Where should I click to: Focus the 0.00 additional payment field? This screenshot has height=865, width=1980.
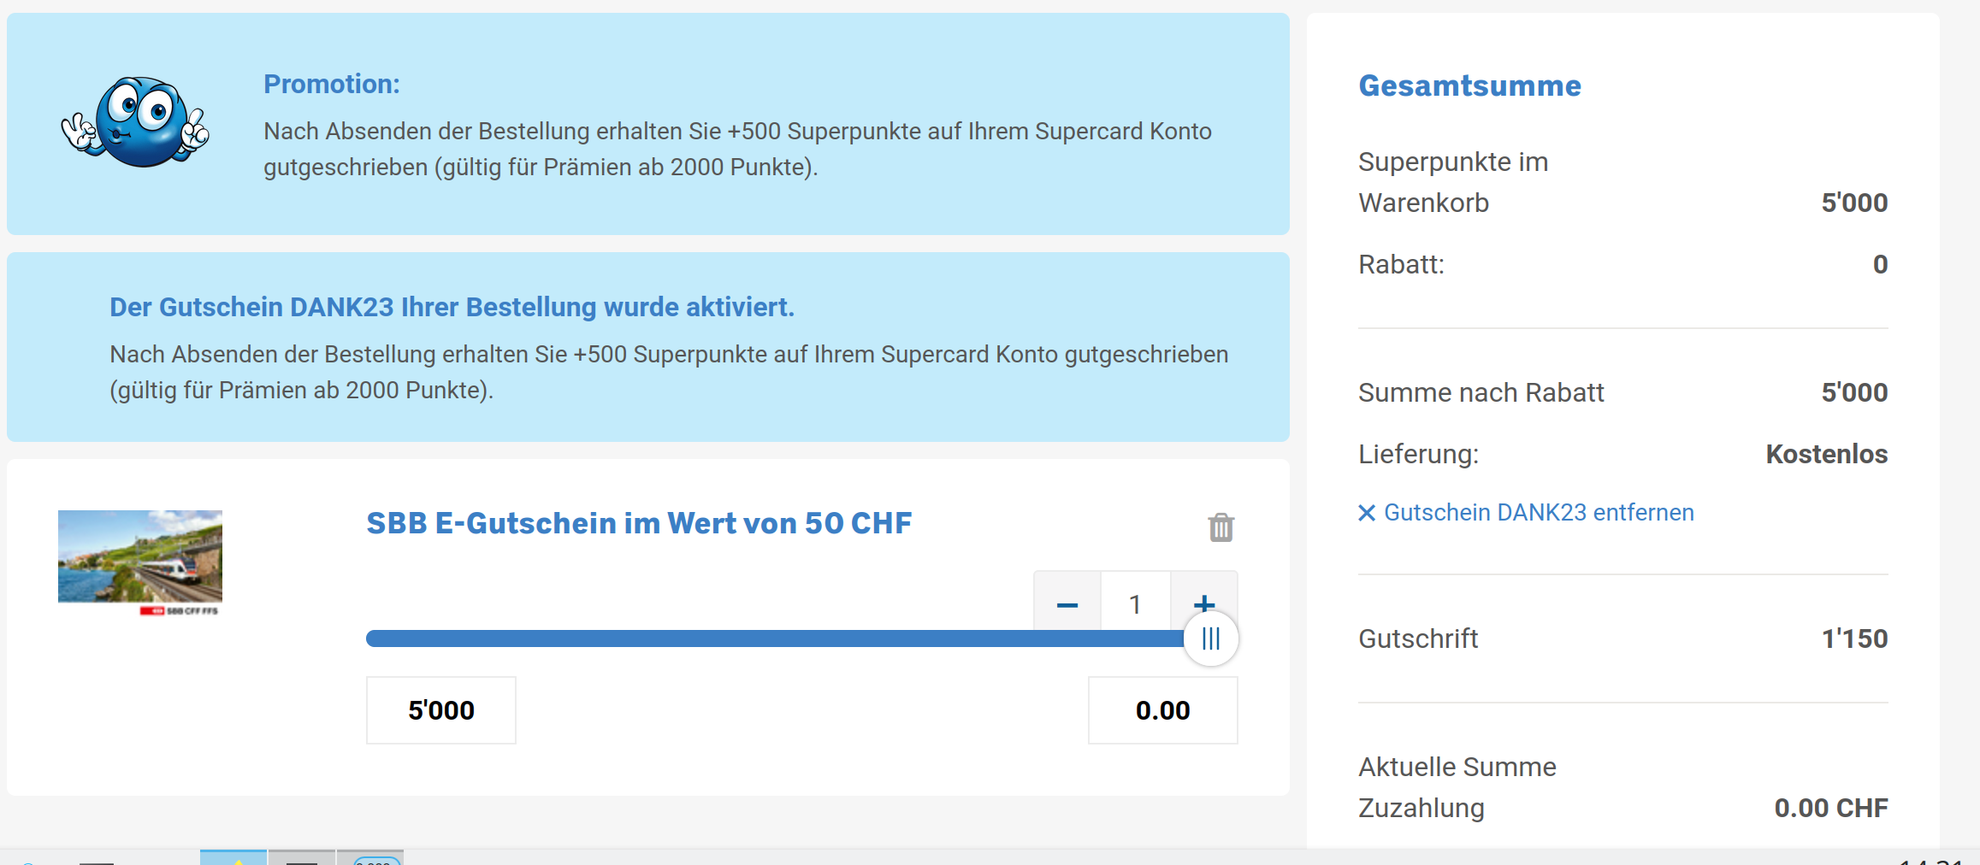(x=1162, y=710)
